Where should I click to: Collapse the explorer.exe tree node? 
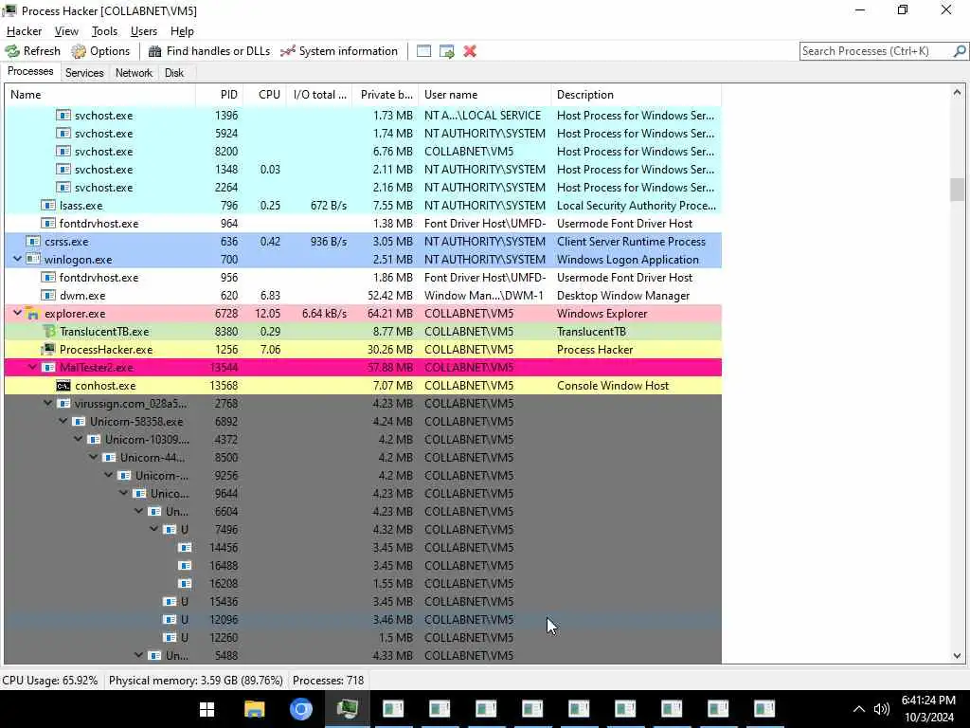click(17, 313)
